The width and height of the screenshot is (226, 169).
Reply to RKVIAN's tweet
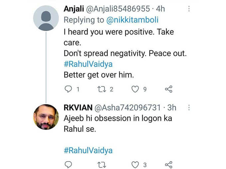68,165
